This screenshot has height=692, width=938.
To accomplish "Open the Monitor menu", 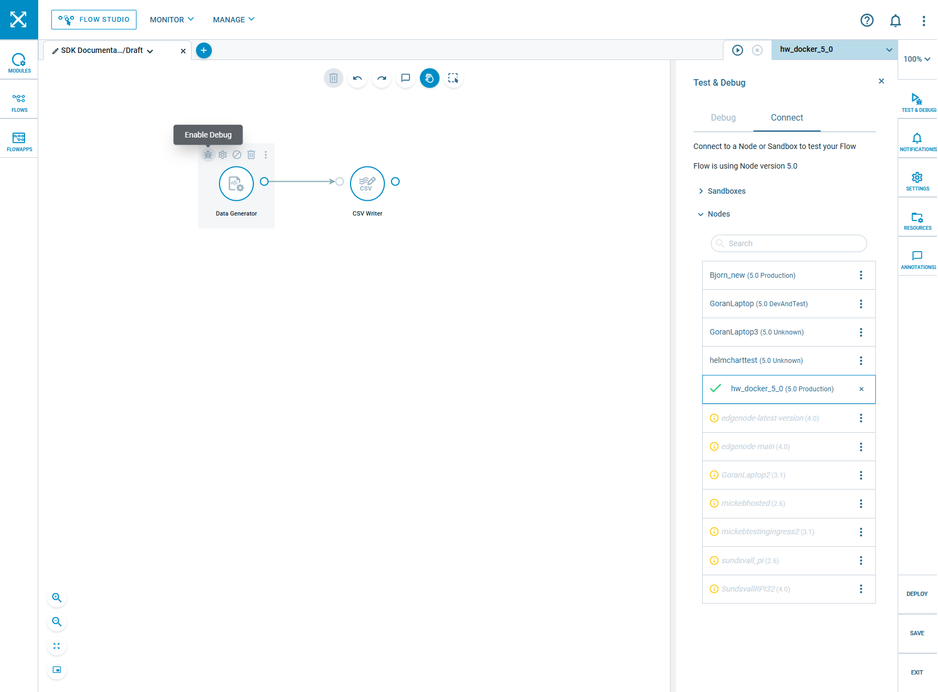I will [171, 20].
